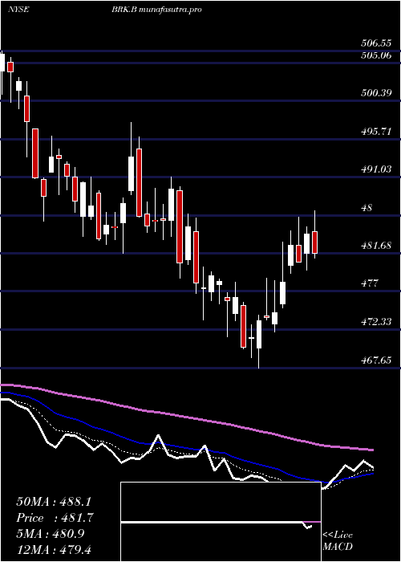Click the 5MA : 480.9 readout
The image size is (401, 562).
50,534
